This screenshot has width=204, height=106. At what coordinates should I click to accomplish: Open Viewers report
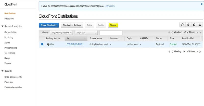8,63
